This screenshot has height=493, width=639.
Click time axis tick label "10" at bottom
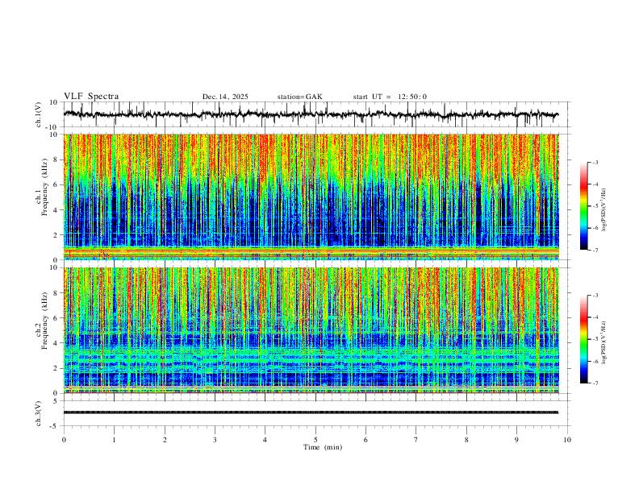567,440
